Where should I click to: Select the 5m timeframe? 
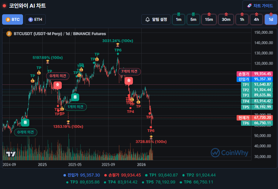(193, 19)
